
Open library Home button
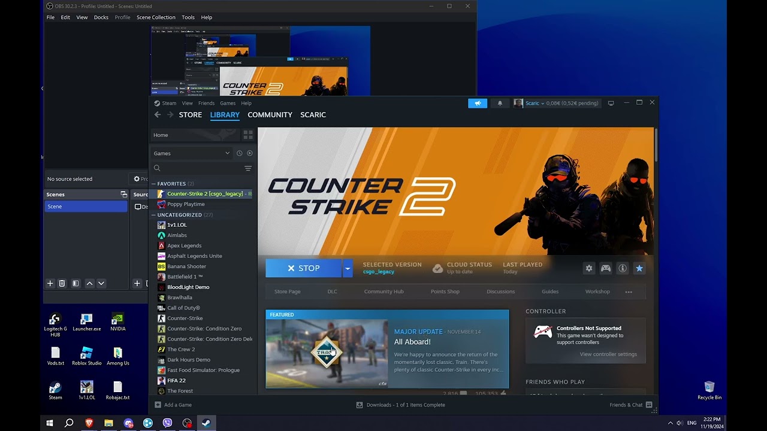195,135
